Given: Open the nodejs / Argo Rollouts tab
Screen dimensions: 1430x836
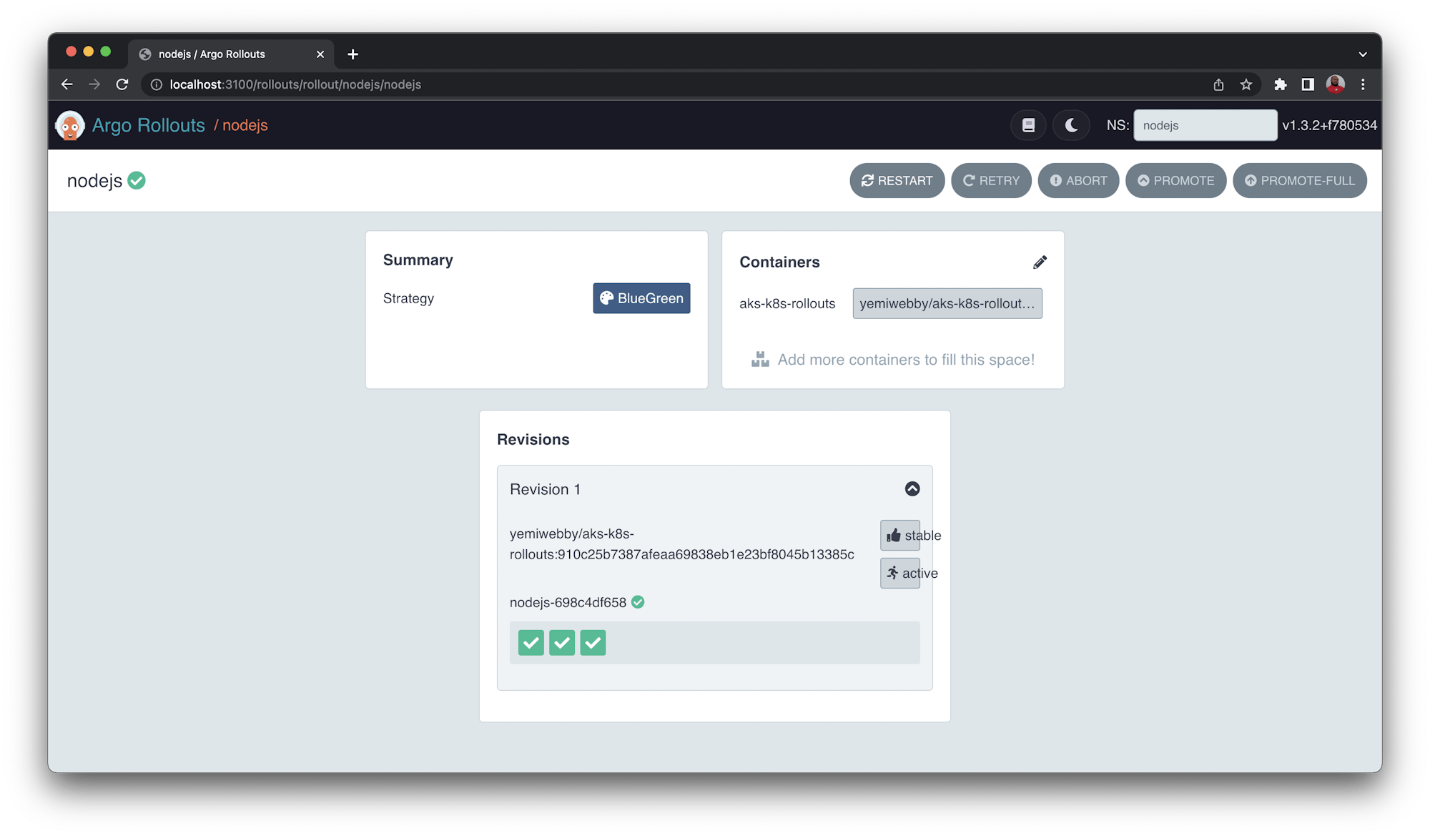Looking at the screenshot, I should click(222, 54).
